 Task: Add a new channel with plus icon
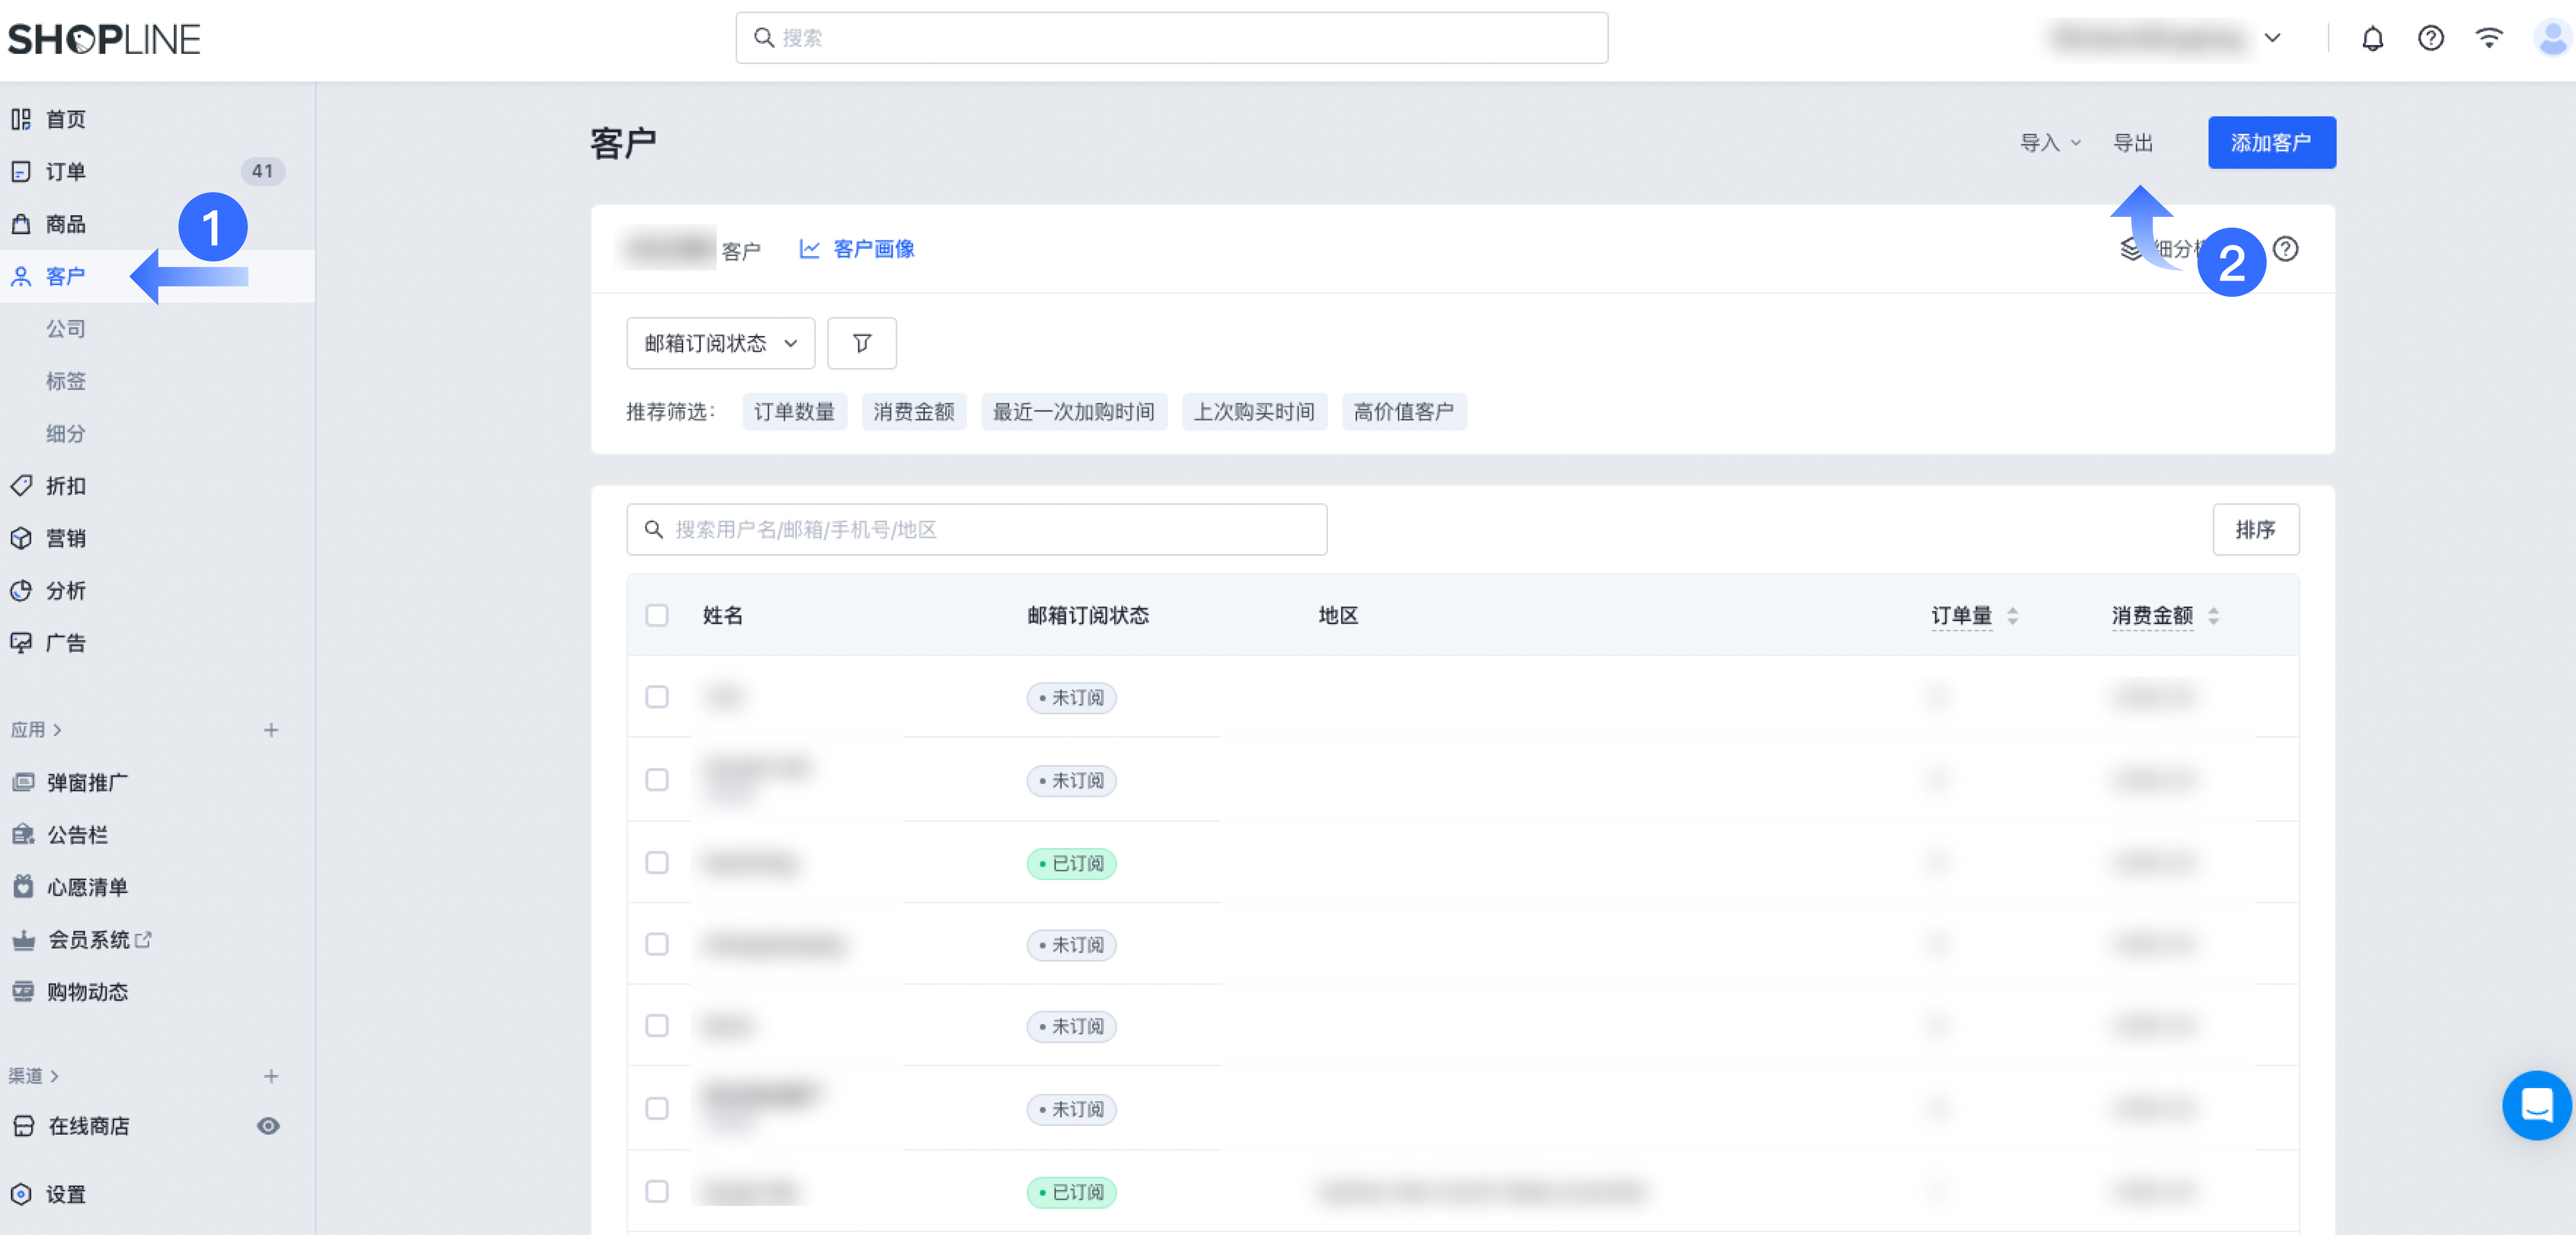coord(271,1076)
